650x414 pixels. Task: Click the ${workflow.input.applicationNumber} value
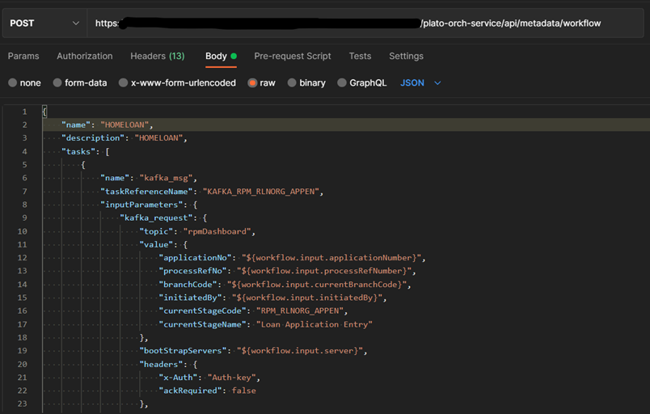(331, 258)
